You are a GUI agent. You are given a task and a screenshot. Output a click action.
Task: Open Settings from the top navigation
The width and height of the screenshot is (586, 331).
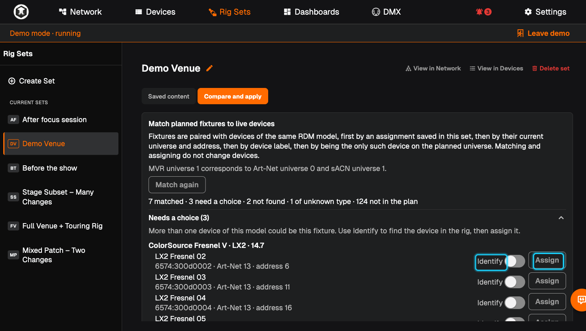545,12
